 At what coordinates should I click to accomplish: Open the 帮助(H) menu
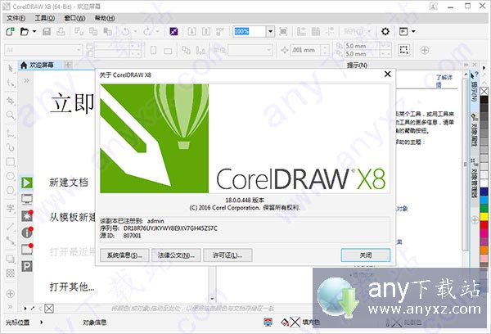[105, 18]
